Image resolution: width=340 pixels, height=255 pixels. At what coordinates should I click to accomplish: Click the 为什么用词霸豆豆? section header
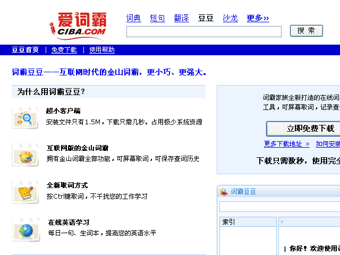(x=108, y=92)
